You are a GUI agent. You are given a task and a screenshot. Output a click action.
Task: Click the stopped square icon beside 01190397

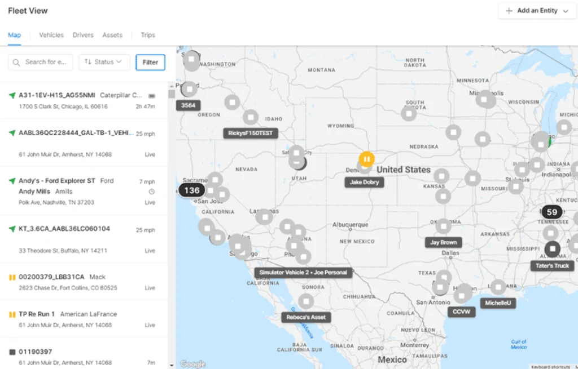pyautogui.click(x=12, y=352)
